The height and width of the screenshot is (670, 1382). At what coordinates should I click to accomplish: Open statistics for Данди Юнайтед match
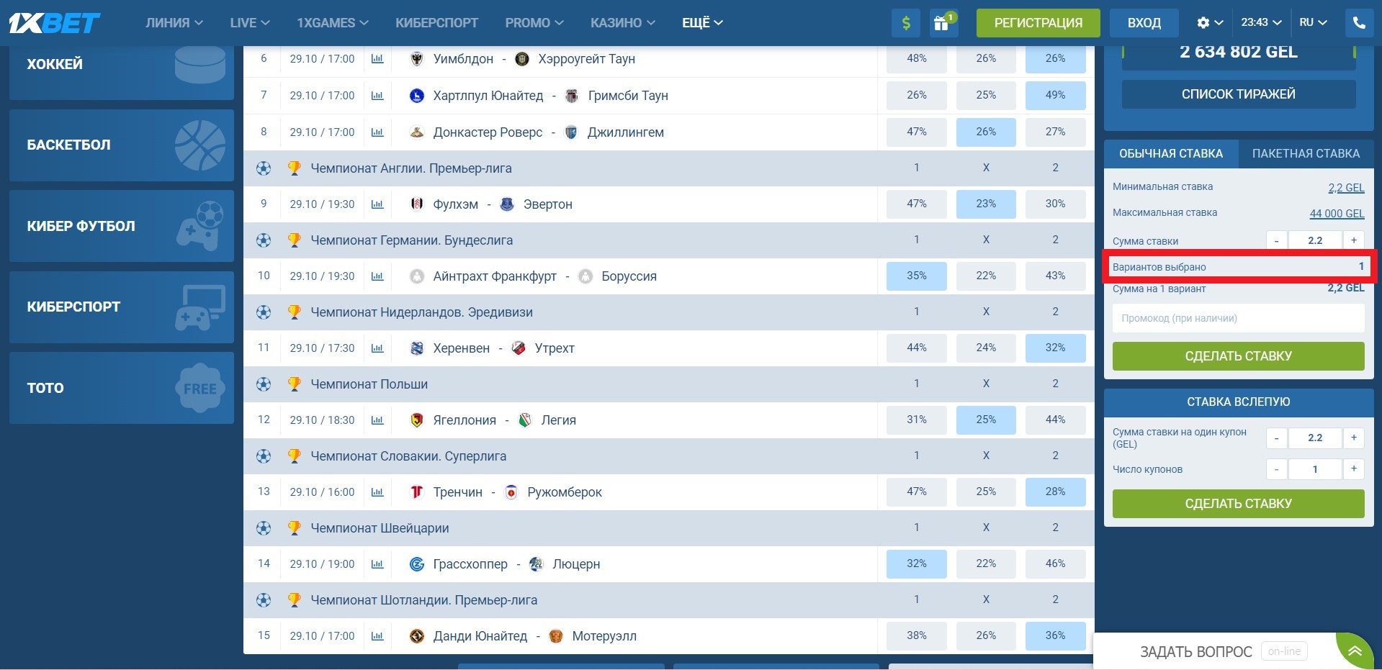(377, 636)
